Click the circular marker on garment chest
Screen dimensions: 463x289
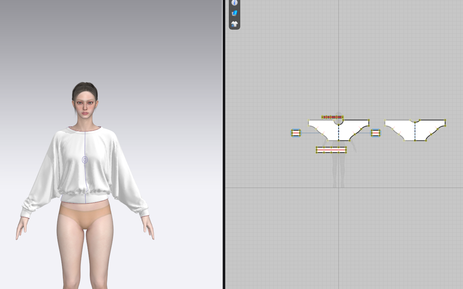[85, 160]
